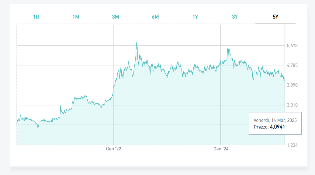Switch to the 3Y time range
The height and width of the screenshot is (175, 315).
pyautogui.click(x=235, y=17)
